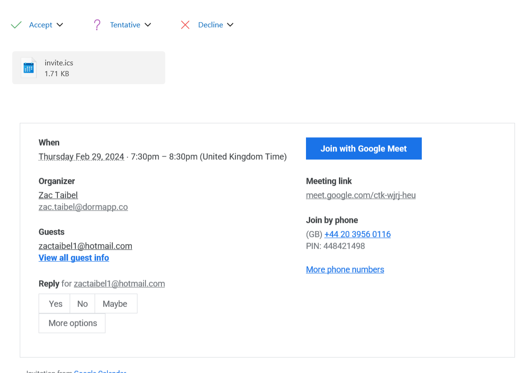Screen dimensions: 531x373
Task: Click the Thursday Feb 29, 2024 date
Action: [81, 157]
